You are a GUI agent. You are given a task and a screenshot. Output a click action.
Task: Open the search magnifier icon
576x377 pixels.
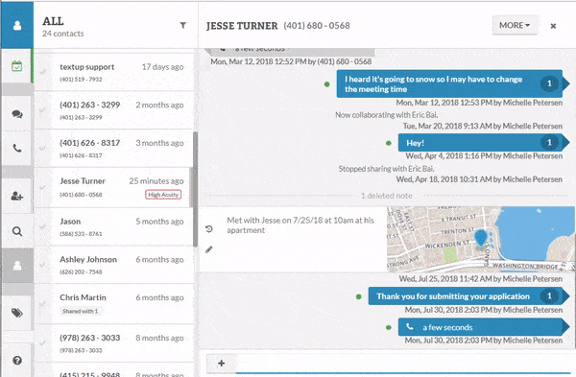click(17, 231)
